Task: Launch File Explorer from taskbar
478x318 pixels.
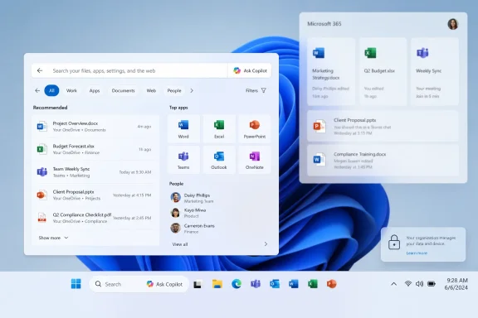Action: 217,284
